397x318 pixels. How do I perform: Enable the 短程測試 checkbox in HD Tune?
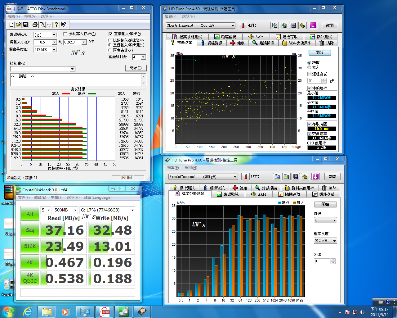309,74
